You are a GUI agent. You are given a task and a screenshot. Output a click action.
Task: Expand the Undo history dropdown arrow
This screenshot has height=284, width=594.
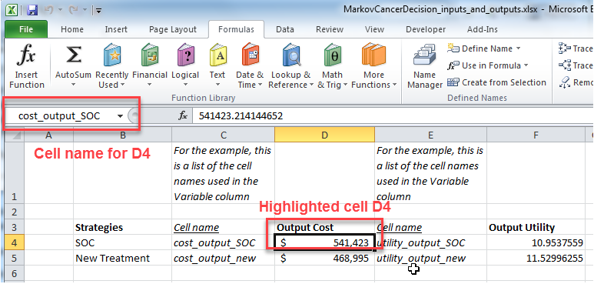click(60, 10)
